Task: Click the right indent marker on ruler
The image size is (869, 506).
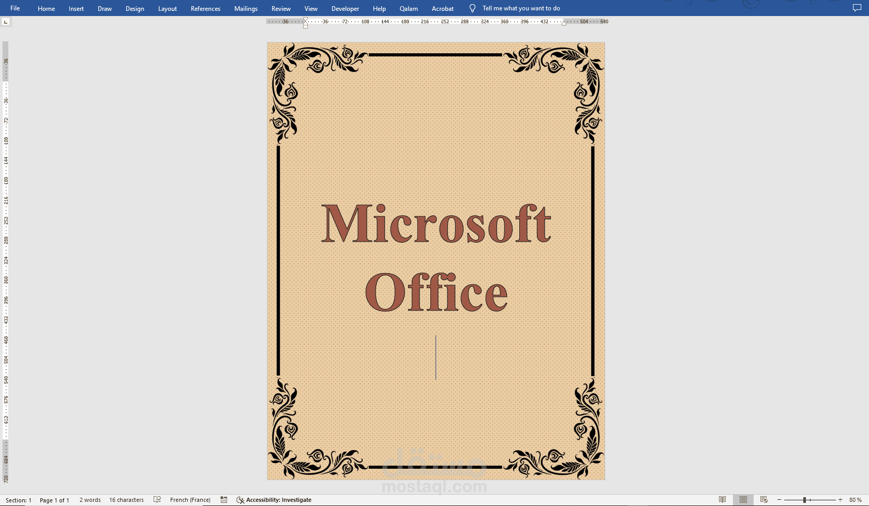Action: pos(564,23)
